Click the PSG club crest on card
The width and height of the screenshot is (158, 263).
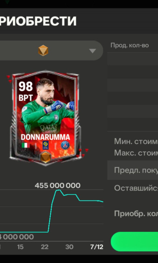(65, 145)
